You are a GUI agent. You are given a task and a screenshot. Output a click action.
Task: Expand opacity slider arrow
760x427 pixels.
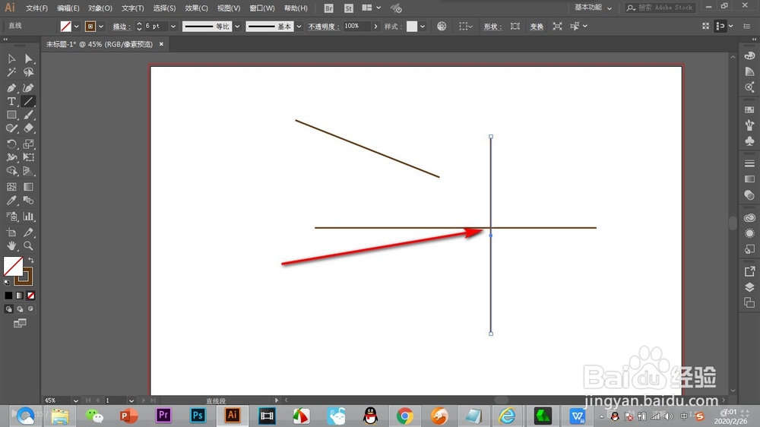[375, 27]
